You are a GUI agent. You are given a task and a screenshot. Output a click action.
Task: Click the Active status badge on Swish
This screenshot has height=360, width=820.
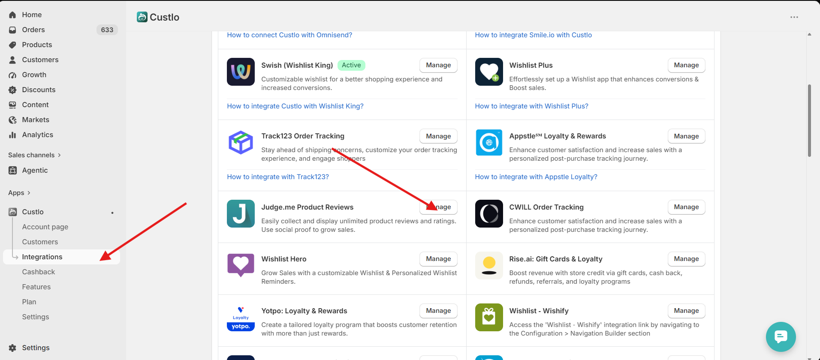point(351,65)
